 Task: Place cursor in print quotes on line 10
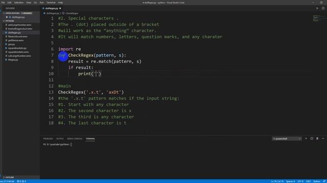96,74
